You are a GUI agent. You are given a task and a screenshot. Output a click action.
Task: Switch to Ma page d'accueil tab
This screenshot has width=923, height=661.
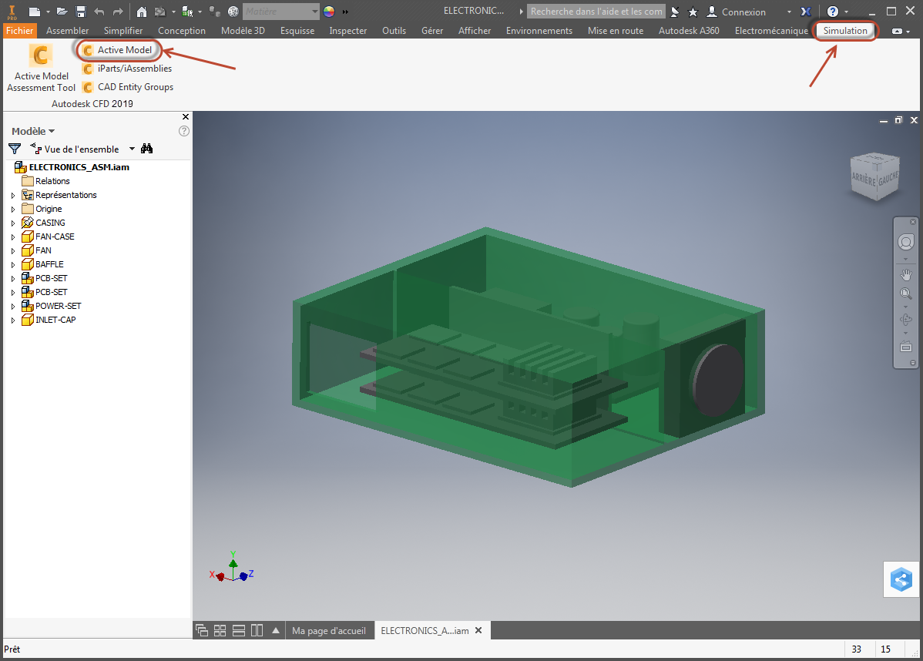point(328,630)
